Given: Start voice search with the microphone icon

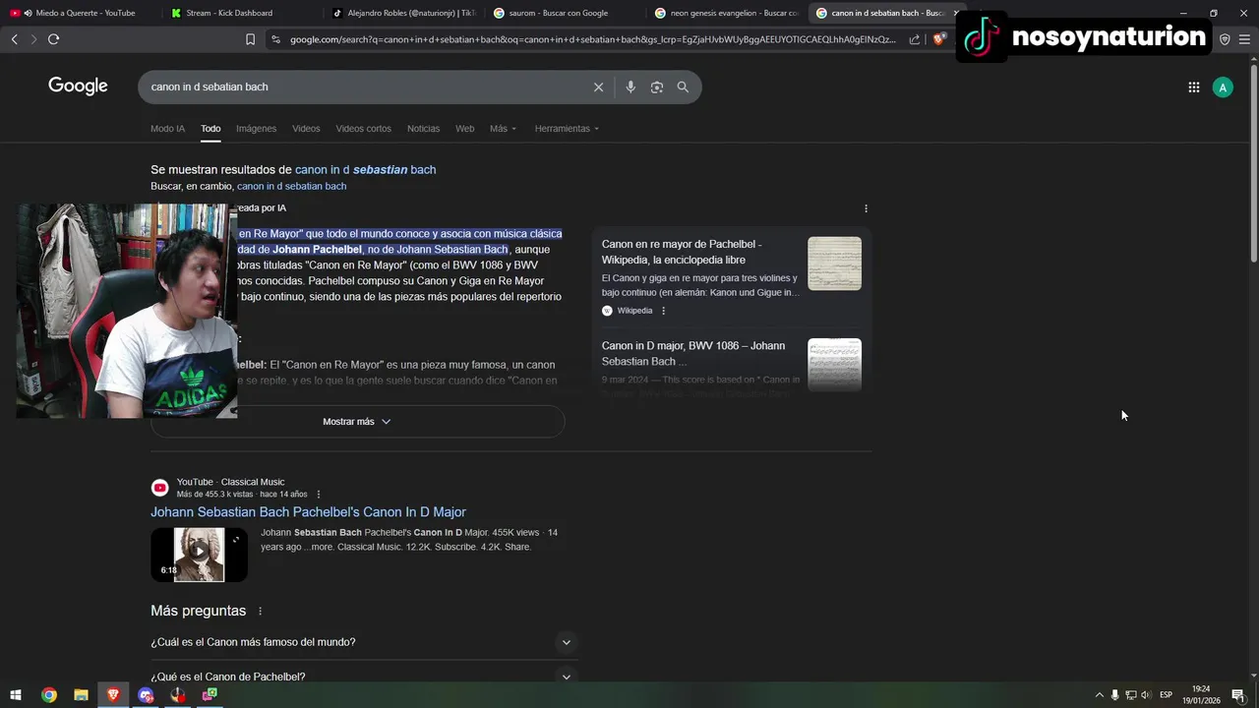Looking at the screenshot, I should pyautogui.click(x=630, y=88).
